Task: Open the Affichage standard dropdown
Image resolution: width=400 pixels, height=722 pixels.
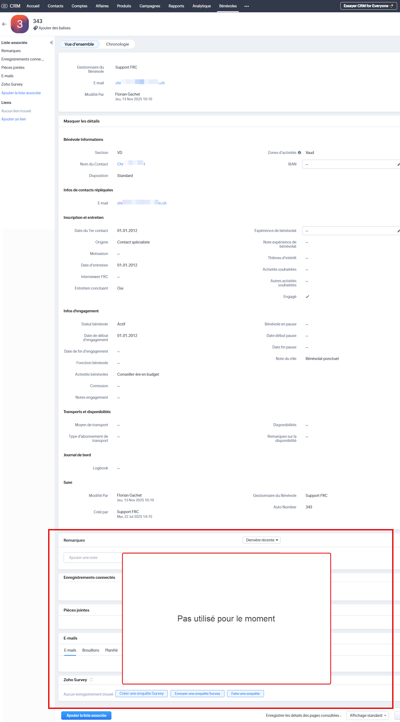Action: coord(367,715)
